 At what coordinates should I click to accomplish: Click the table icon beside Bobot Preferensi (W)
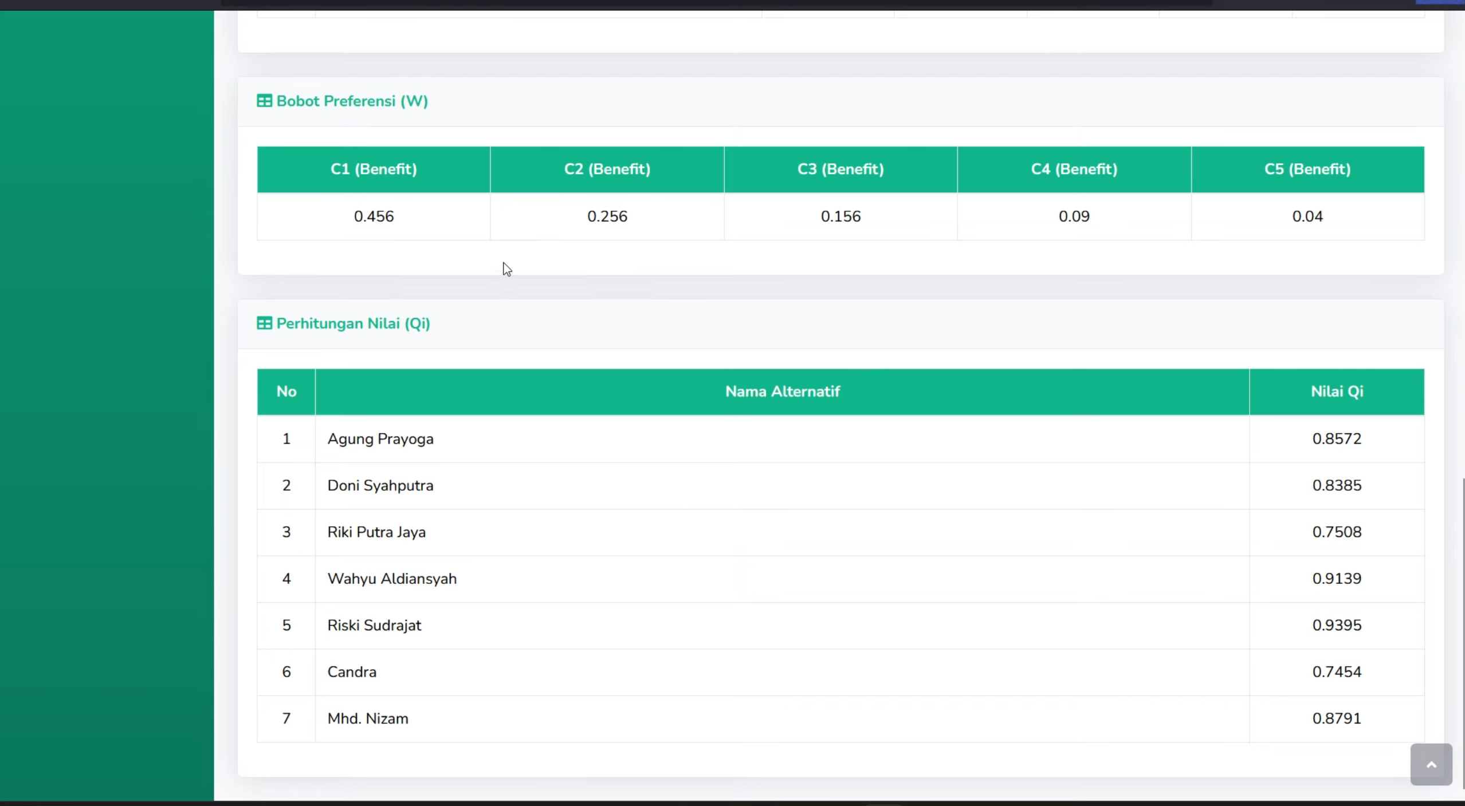point(264,101)
